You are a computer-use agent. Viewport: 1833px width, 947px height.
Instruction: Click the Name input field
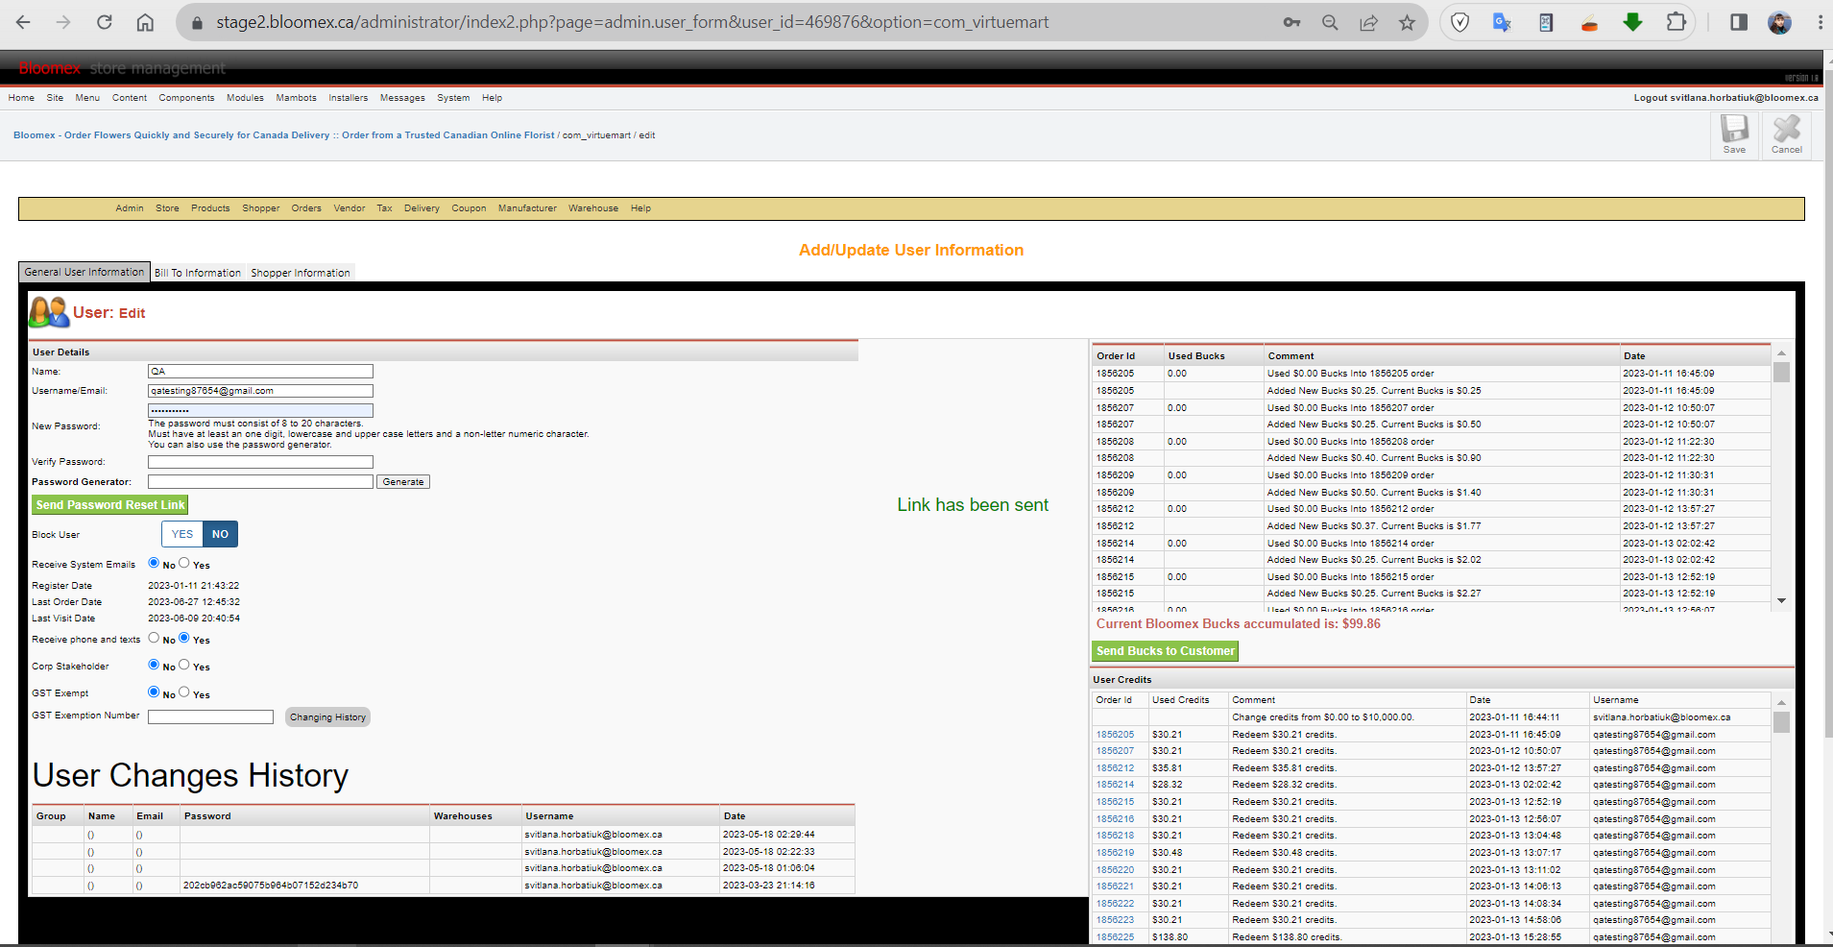tap(260, 372)
